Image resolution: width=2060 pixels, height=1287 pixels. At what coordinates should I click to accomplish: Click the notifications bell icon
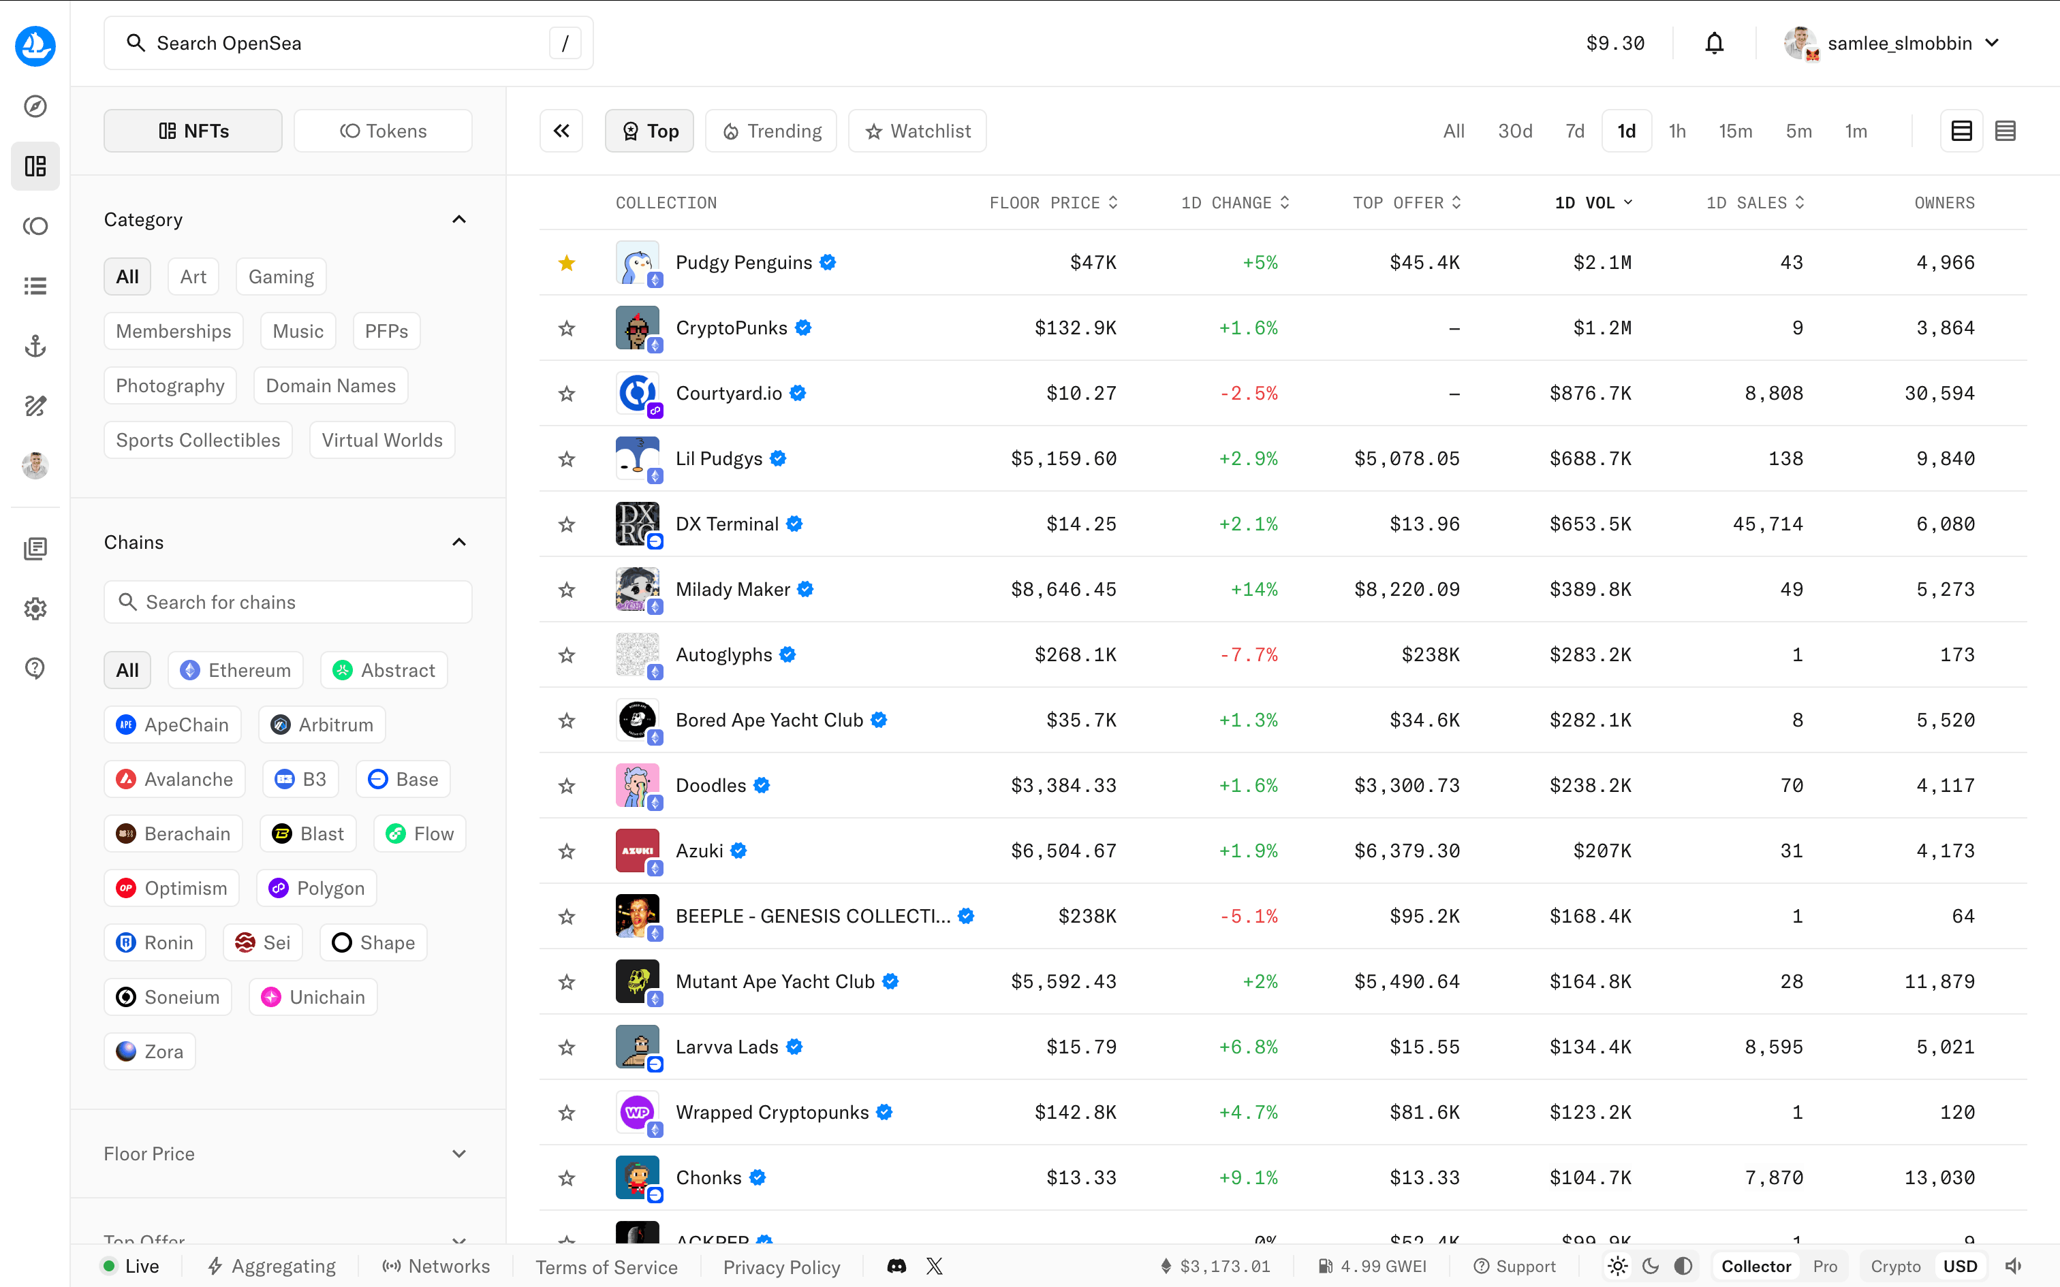[x=1713, y=44]
